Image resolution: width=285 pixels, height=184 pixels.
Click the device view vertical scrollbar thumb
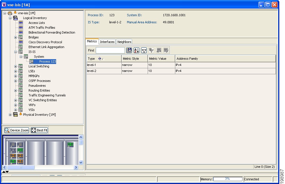pyautogui.click(x=81, y=142)
